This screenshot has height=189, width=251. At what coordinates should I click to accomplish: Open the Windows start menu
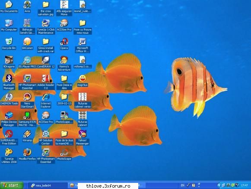[12, 186]
